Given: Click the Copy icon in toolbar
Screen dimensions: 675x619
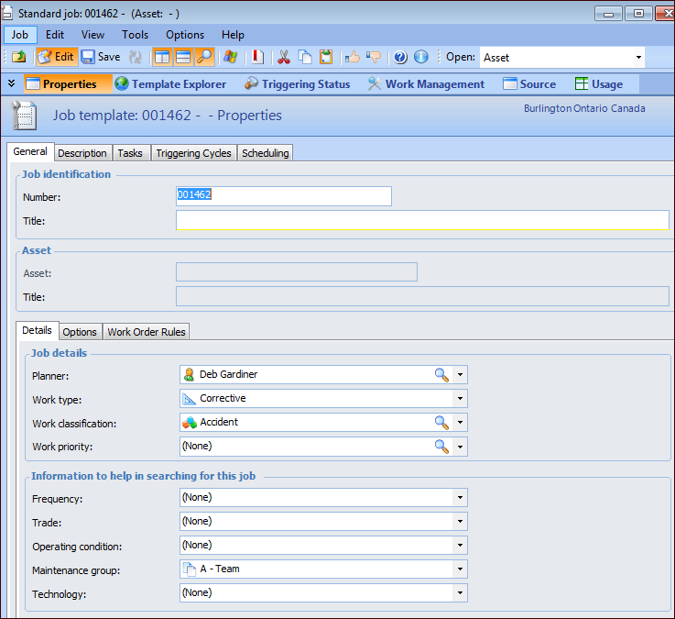Looking at the screenshot, I should [x=305, y=57].
